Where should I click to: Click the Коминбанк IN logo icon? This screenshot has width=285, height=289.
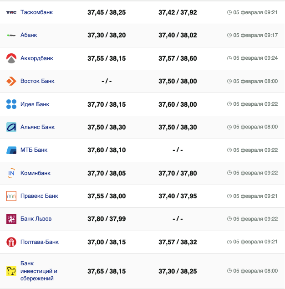tap(11, 173)
